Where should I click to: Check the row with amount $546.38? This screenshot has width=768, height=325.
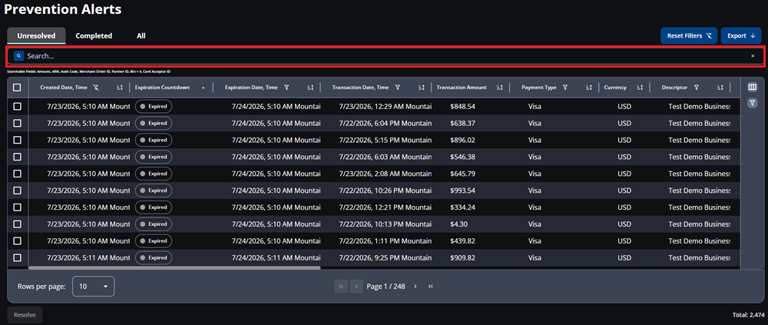coord(17,157)
